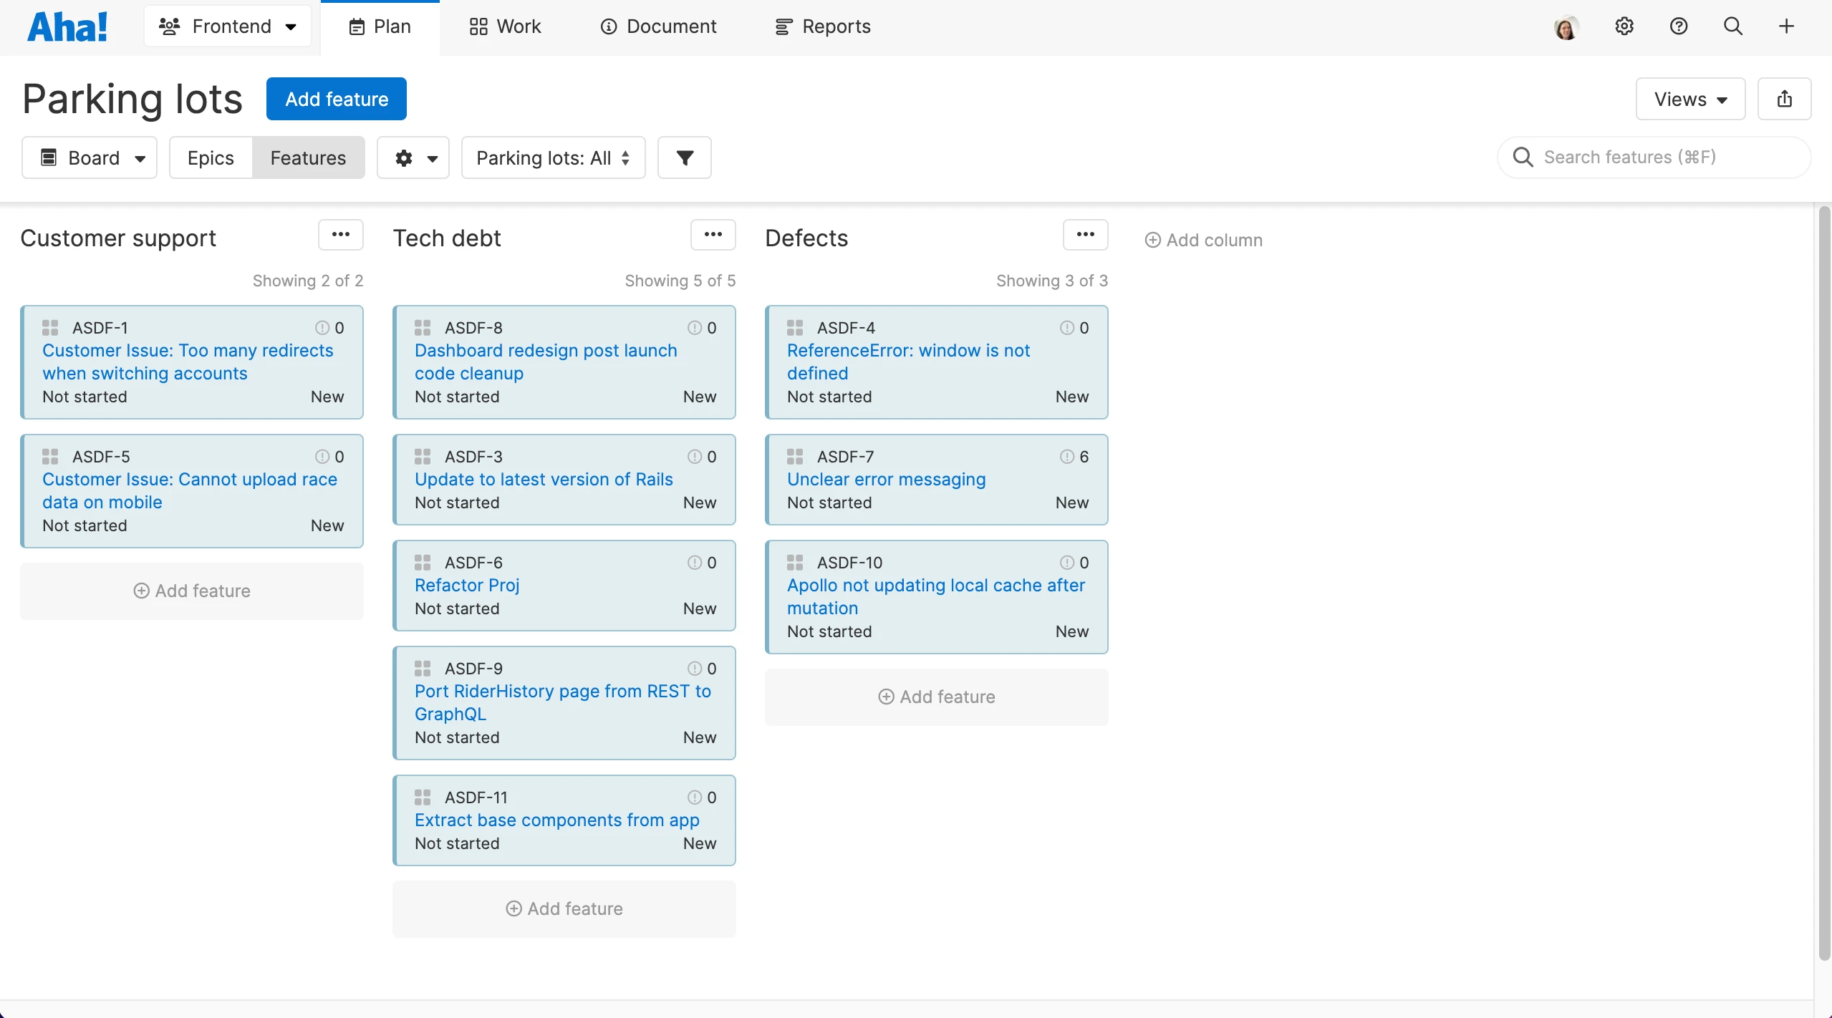Click the global search magnifier icon
This screenshot has width=1832, height=1018.
coord(1732,26)
